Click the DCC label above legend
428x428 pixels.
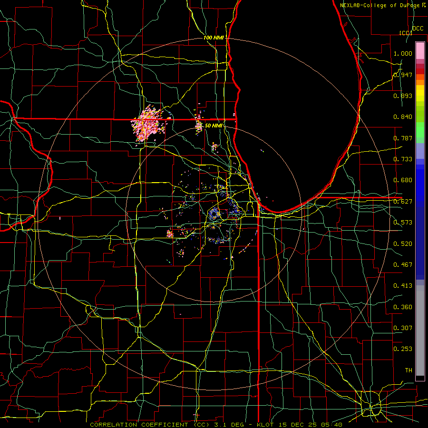click(418, 29)
